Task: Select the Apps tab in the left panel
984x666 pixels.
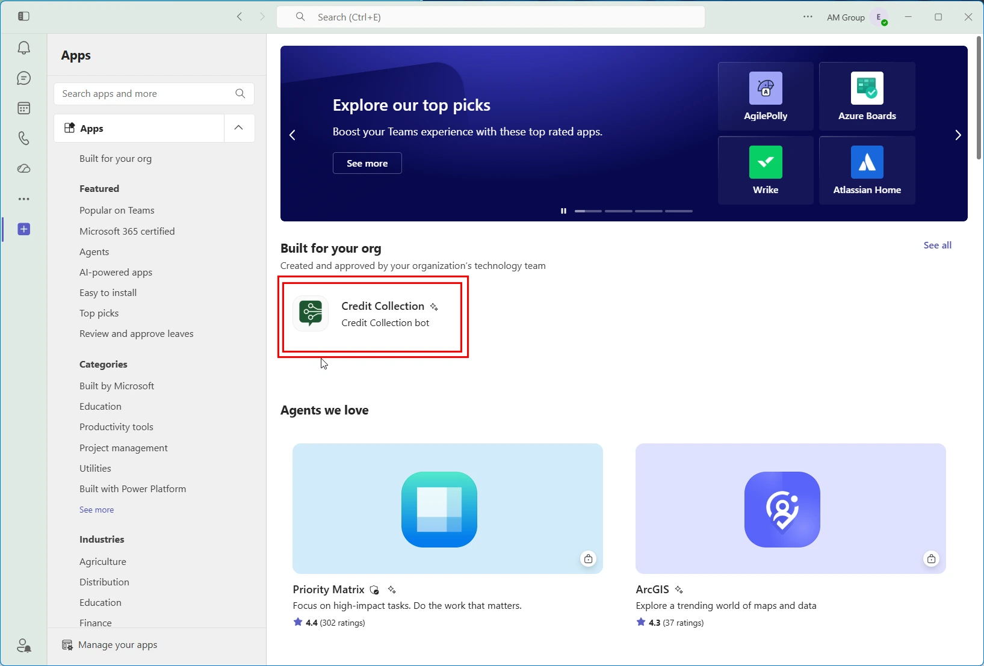Action: (139, 128)
